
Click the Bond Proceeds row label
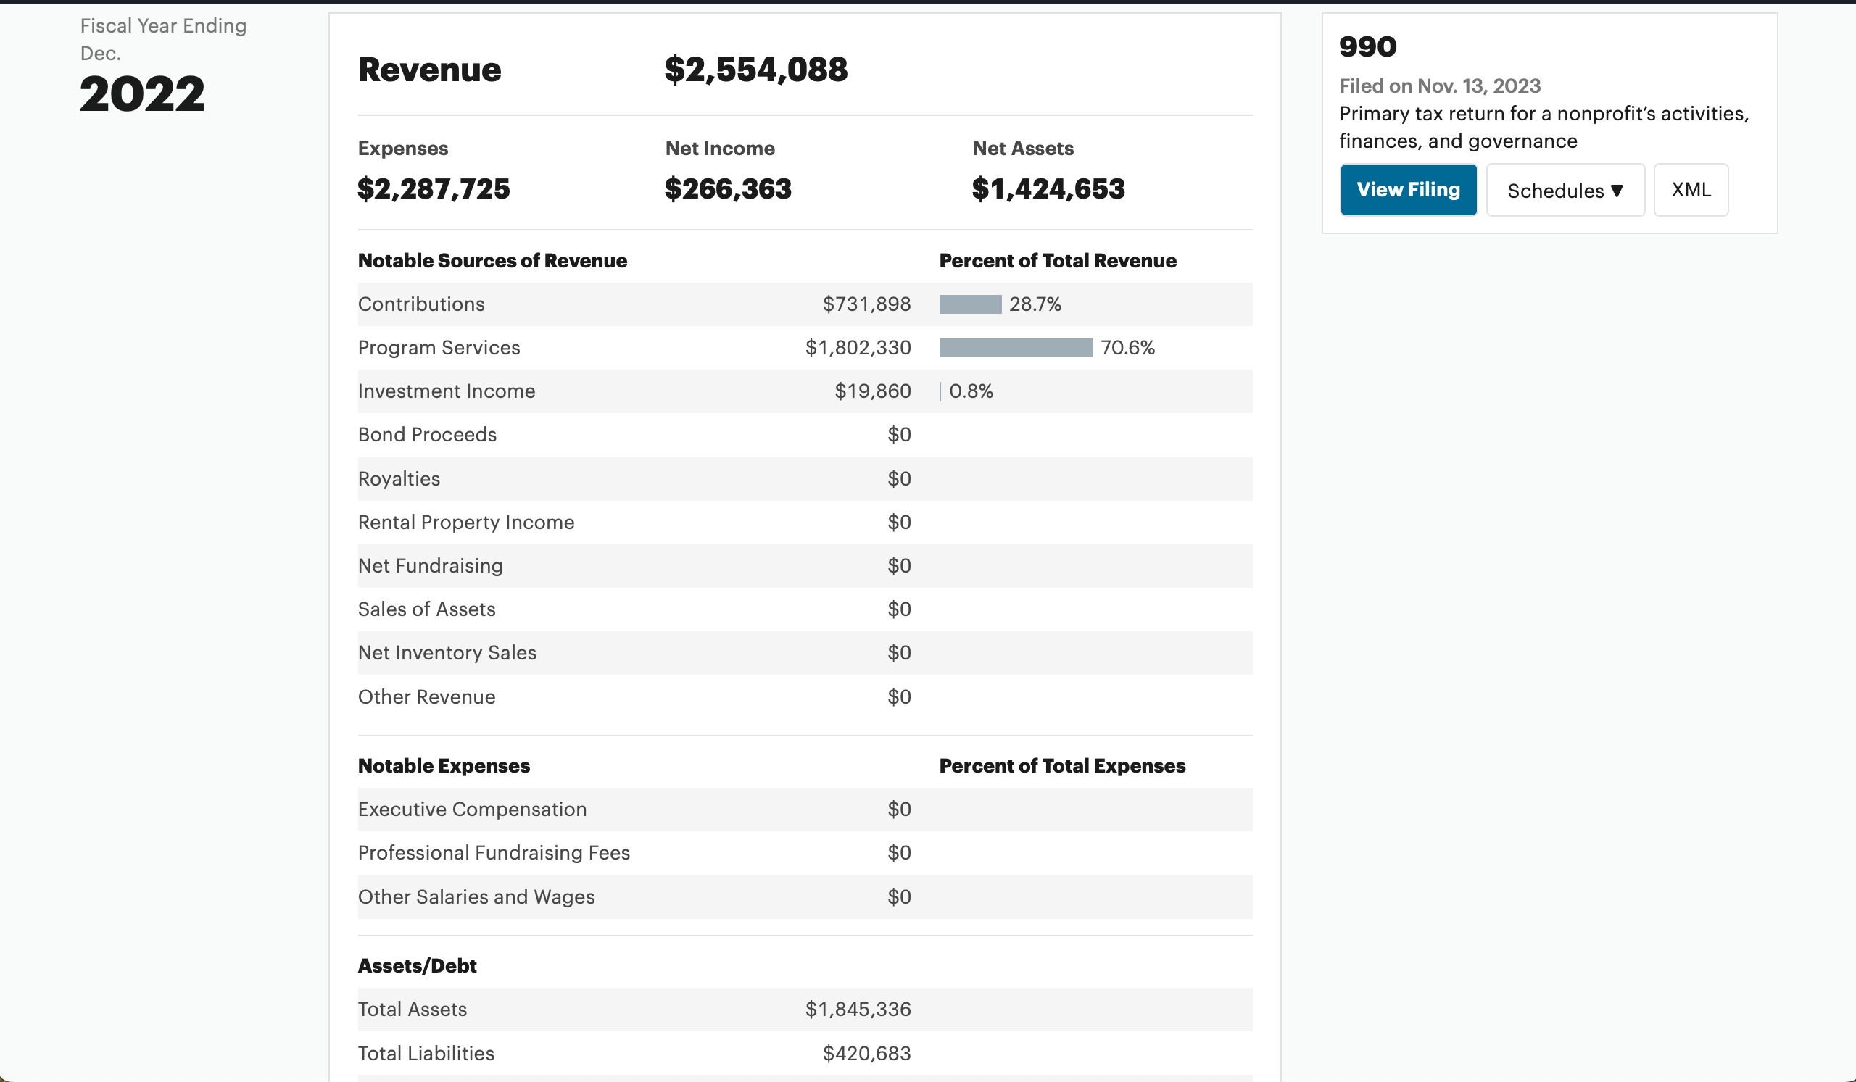tap(427, 434)
